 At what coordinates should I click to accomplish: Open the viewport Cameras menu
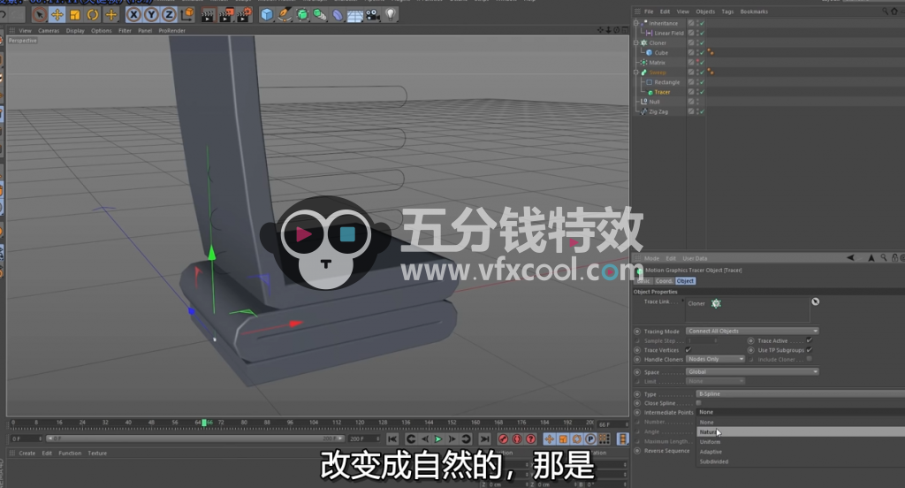coord(49,31)
